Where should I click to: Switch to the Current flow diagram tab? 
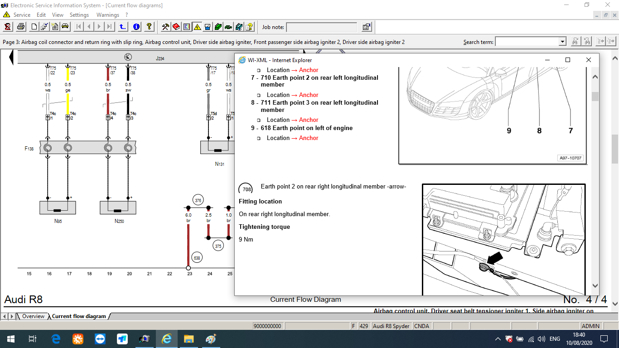coord(79,316)
